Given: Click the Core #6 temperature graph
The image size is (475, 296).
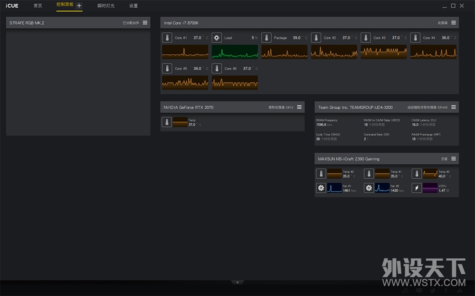Looking at the screenshot, I should [235, 83].
